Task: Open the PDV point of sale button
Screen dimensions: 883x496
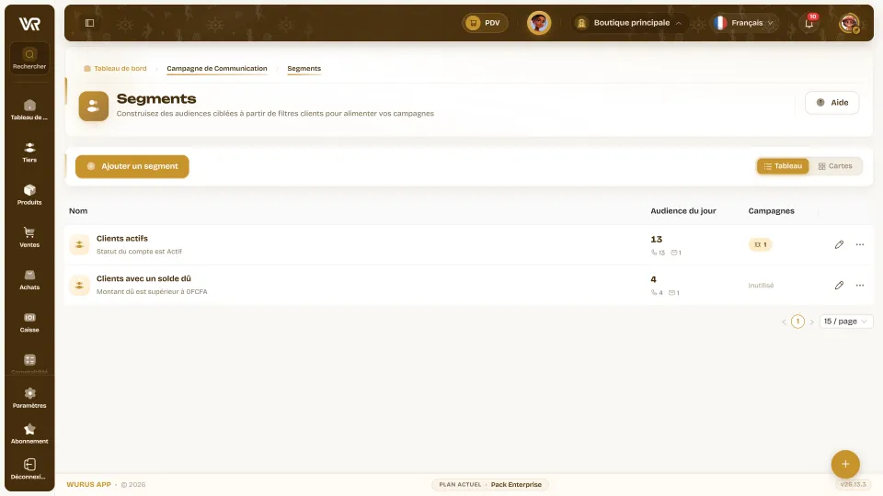Action: click(485, 23)
